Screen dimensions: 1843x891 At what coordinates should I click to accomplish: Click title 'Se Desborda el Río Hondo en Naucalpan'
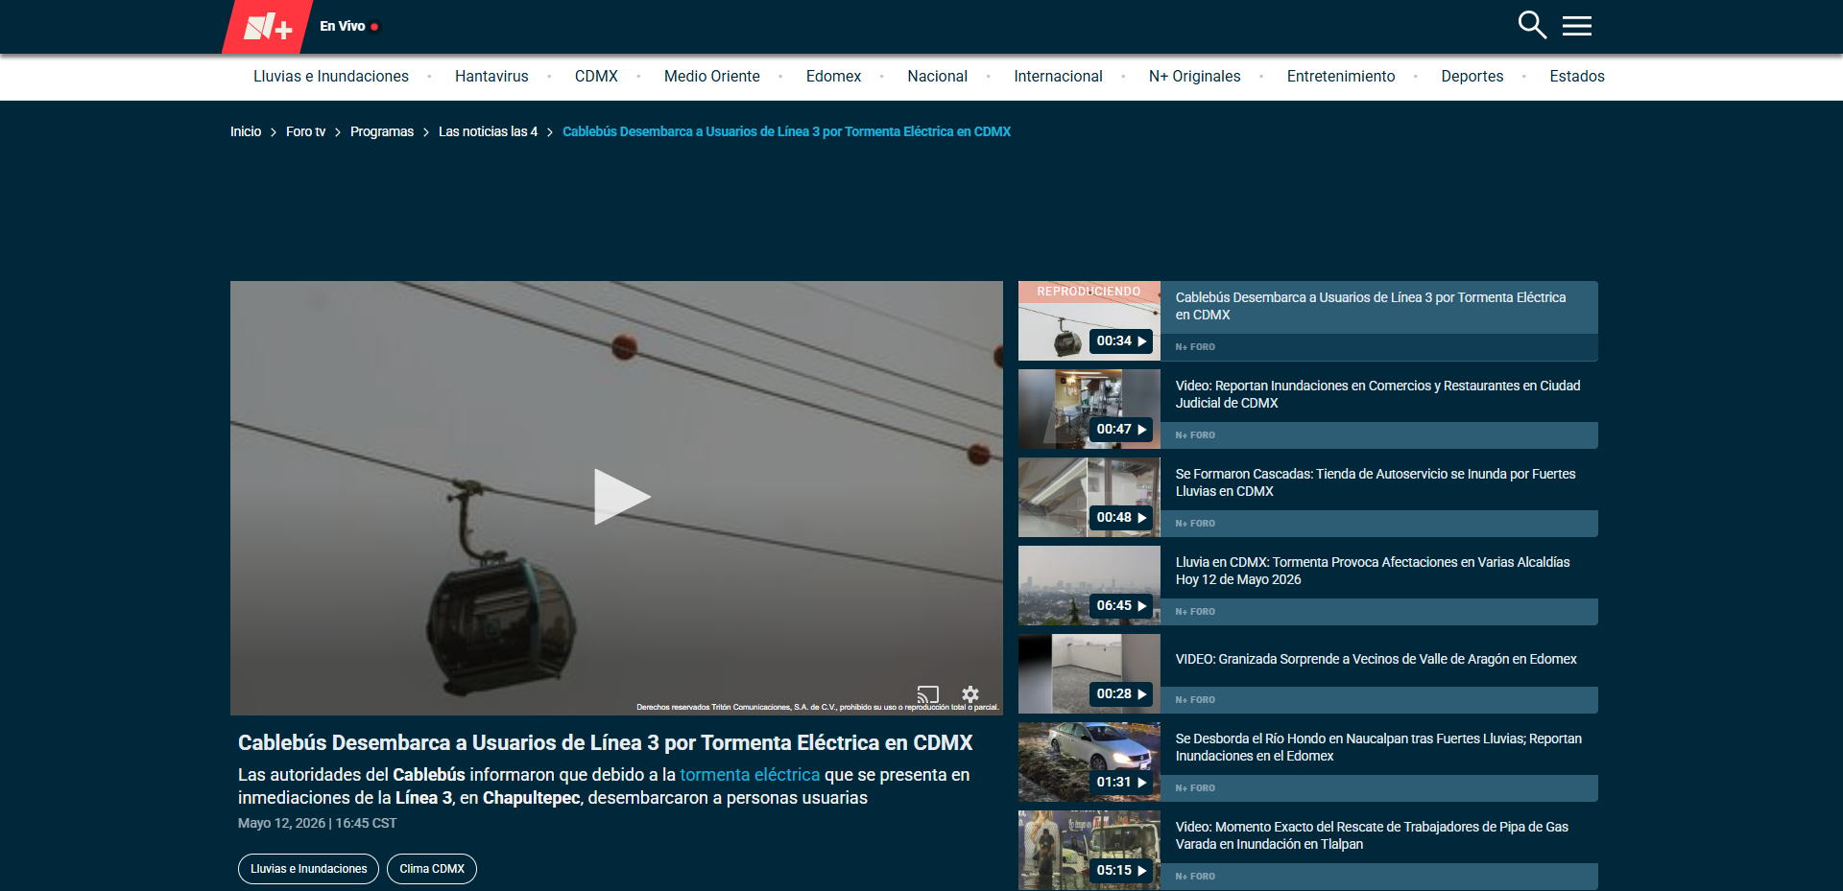coord(1378,747)
